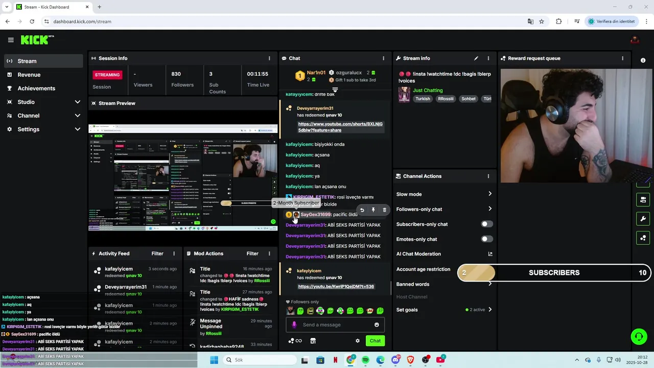Viewport: 654px width, 368px height.
Task: Click the info circle icon
Action: pyautogui.click(x=643, y=60)
